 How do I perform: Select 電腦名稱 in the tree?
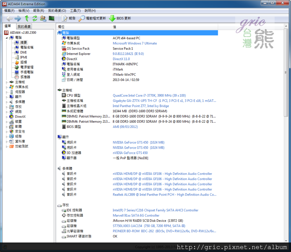tap(27, 47)
